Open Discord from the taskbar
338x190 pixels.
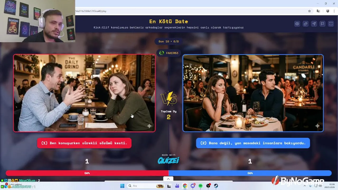[x=193, y=186]
